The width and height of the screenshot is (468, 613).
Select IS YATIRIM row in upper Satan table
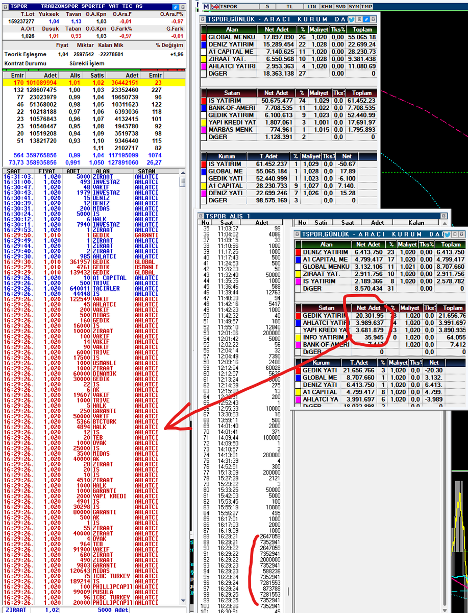[x=289, y=101]
